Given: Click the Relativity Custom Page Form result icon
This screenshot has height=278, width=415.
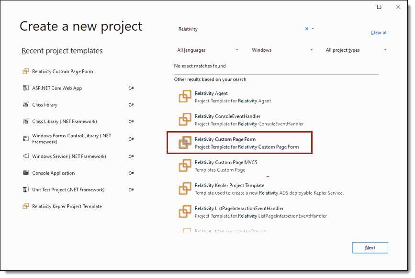Looking at the screenshot, I should point(185,143).
